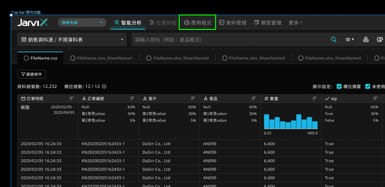Image resolution: width=385 pixels, height=187 pixels.
Task: Click the three-circles icon beside the language selector
Action: [366, 39]
